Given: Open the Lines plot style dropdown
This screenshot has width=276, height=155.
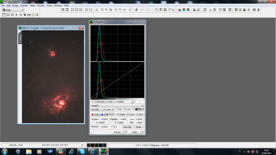Looking at the screenshot, I should (110, 109).
